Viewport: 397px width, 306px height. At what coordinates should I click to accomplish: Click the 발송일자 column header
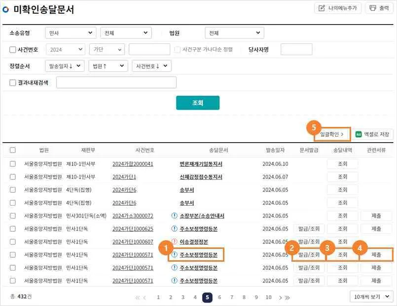275,150
